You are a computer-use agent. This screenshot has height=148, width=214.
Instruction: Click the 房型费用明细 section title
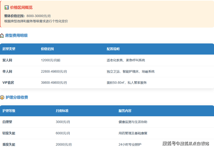point(16,35)
